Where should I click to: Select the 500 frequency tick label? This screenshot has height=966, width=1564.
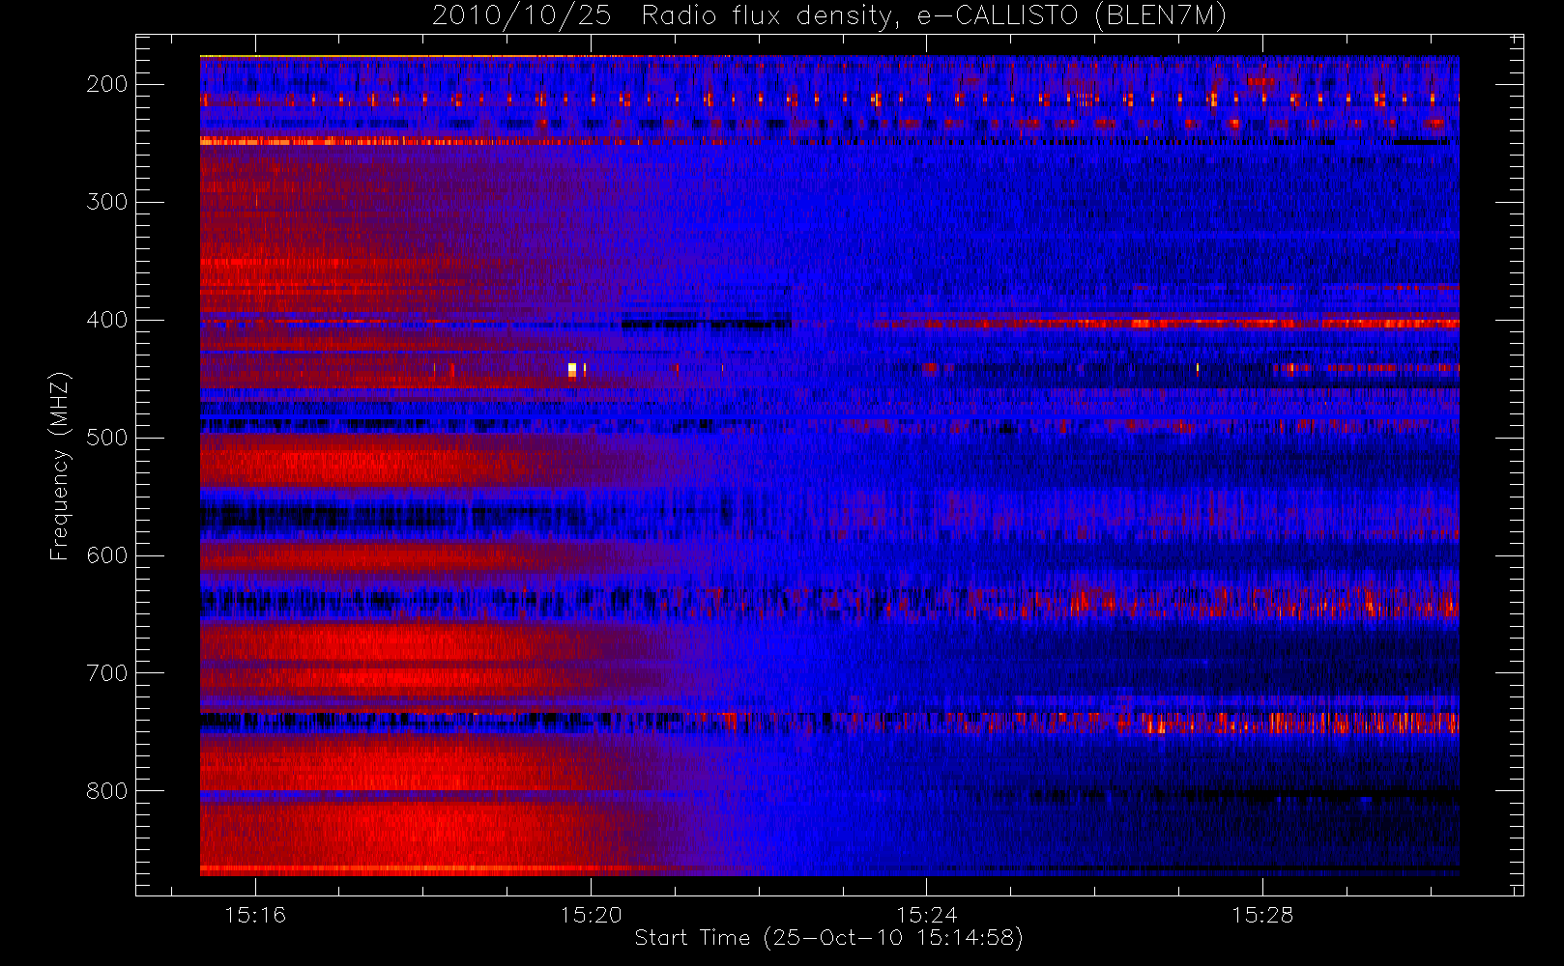pos(106,438)
